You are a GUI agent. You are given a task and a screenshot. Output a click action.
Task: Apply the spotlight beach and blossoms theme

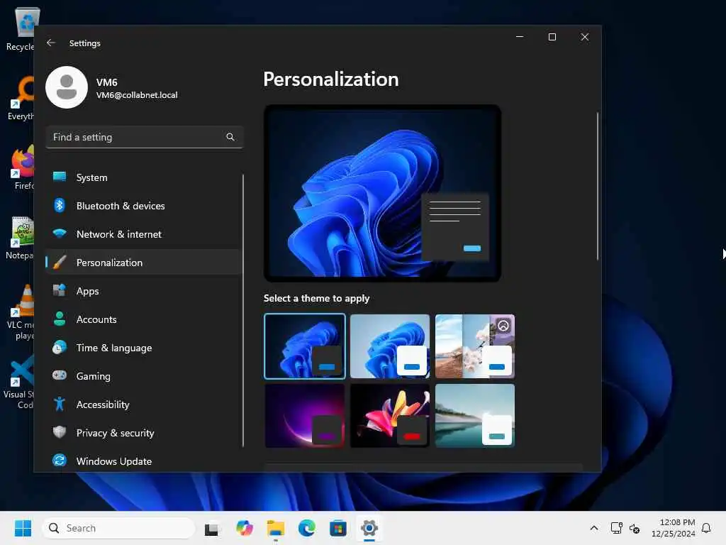(475, 346)
